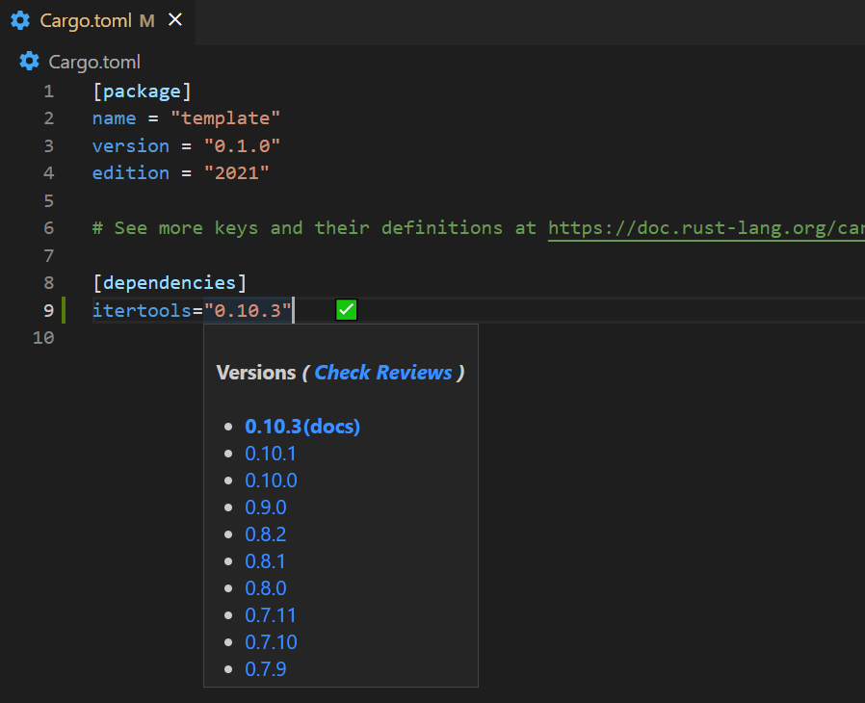Click the breadcrumb gear icon beside Cargo.toml
This screenshot has height=703, width=865.
tap(29, 62)
